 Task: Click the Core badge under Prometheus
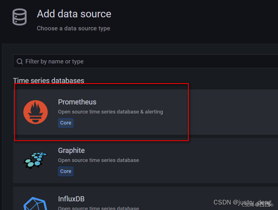66,123
